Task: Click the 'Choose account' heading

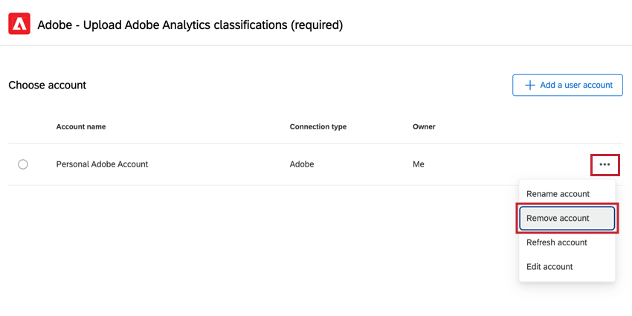Action: coord(47,86)
